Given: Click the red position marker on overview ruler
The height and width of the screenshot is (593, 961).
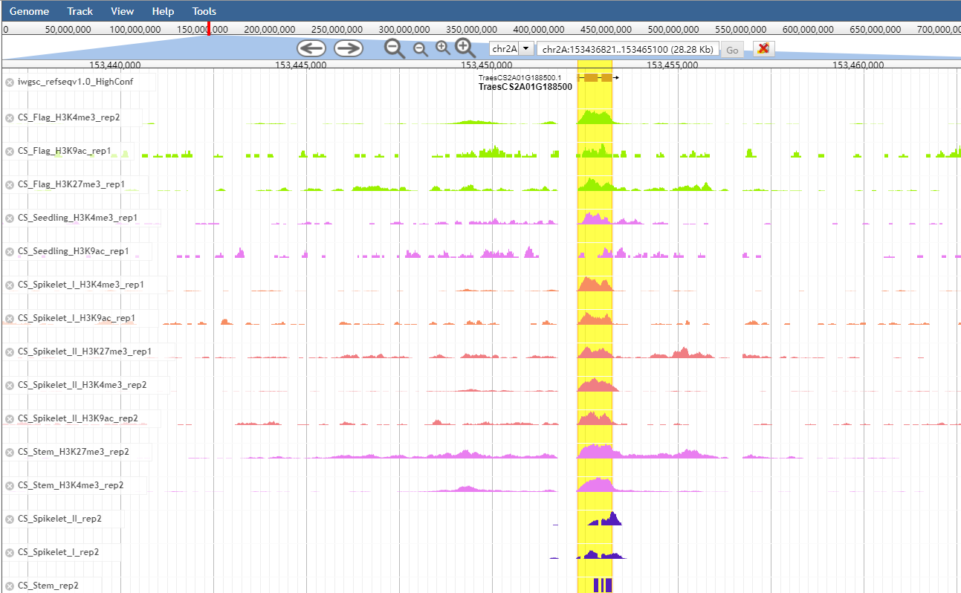Looking at the screenshot, I should (x=209, y=29).
